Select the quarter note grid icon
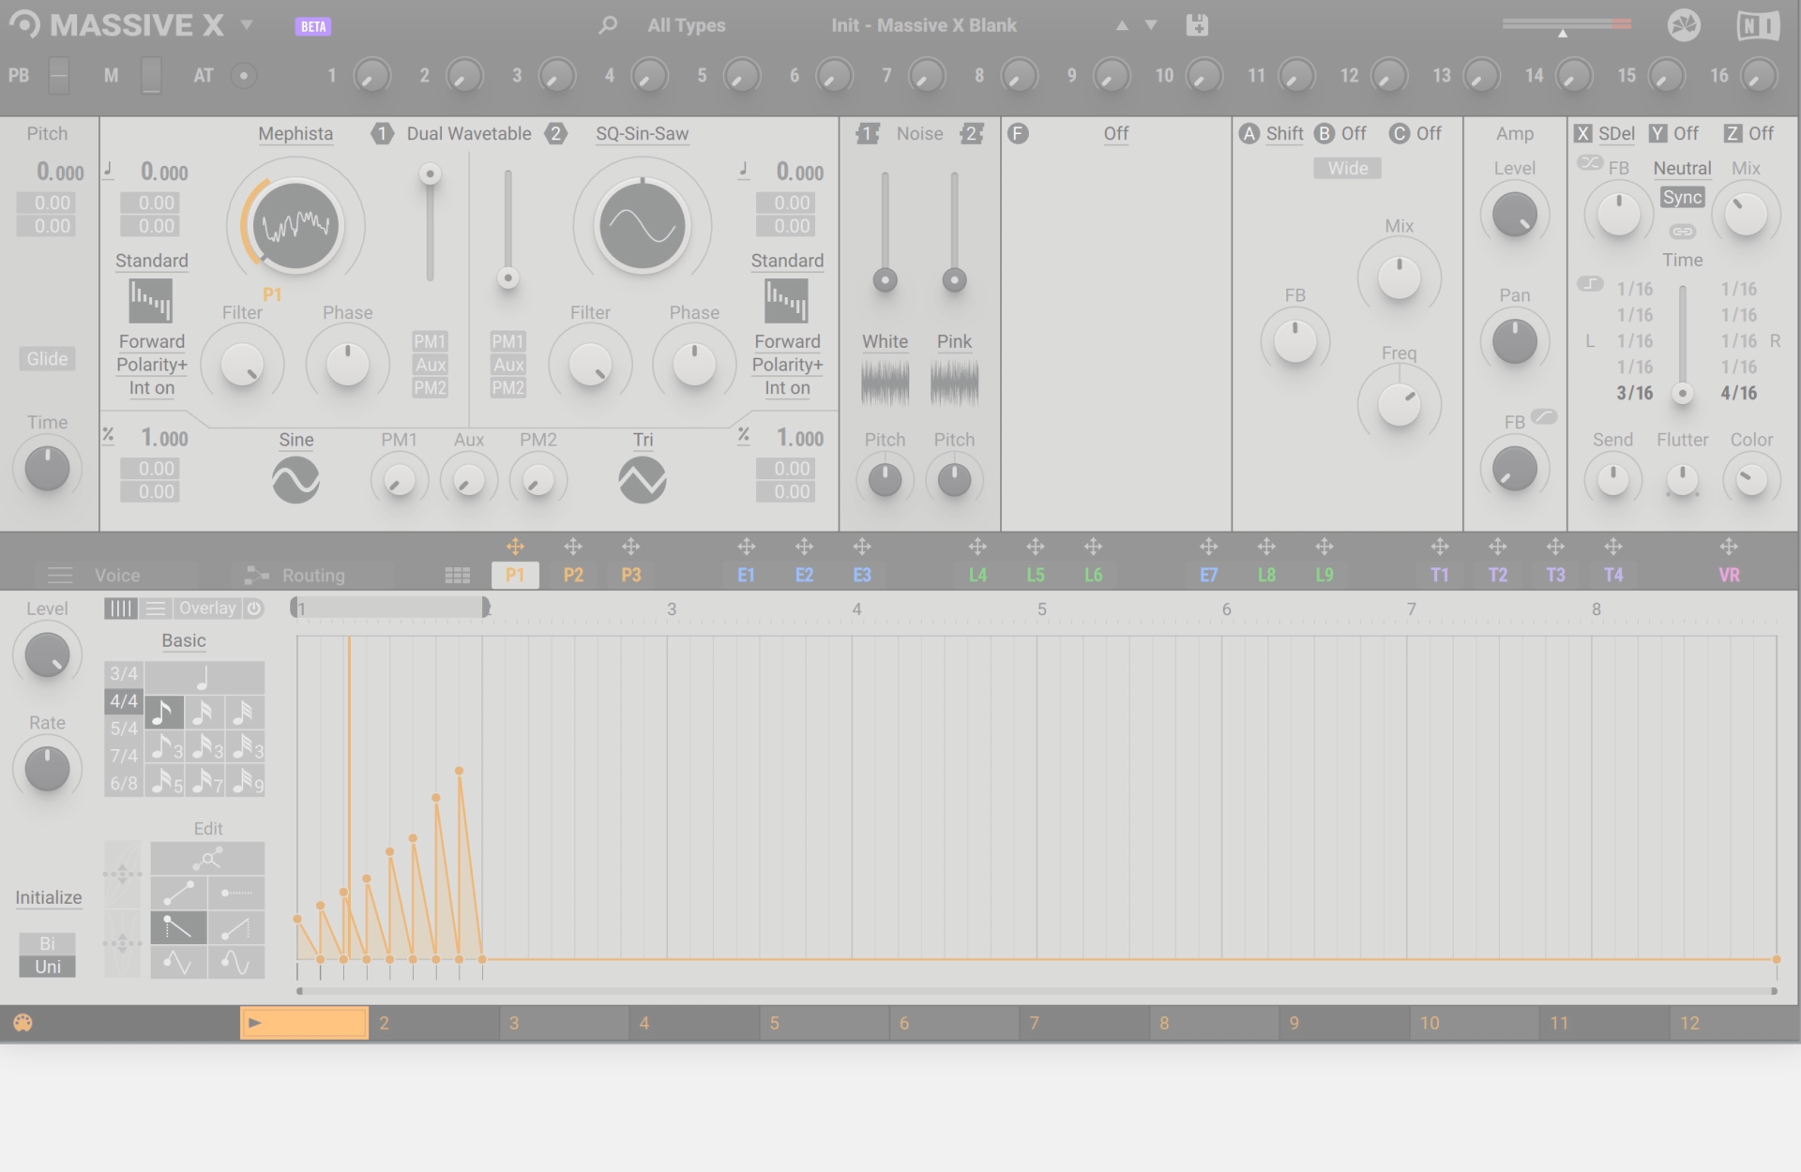This screenshot has width=1801, height=1172. (x=204, y=677)
